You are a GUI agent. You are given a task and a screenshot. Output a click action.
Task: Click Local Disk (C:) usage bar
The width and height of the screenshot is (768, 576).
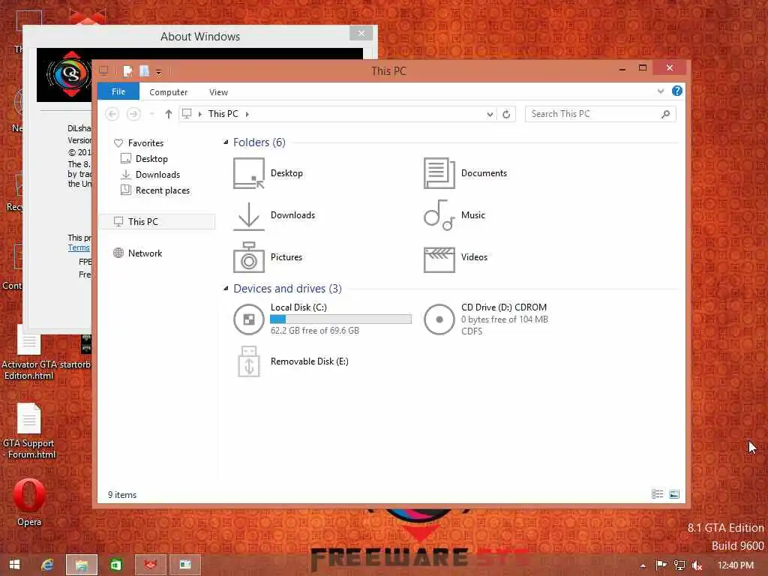341,319
